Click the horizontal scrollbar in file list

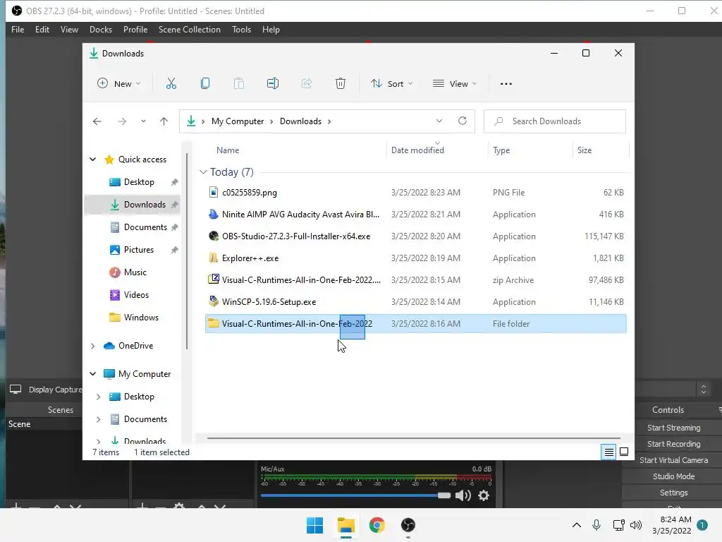[413, 438]
